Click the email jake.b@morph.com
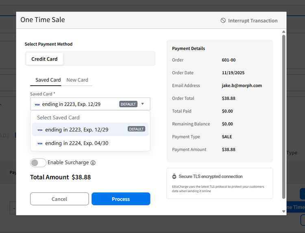 pyautogui.click(x=242, y=86)
